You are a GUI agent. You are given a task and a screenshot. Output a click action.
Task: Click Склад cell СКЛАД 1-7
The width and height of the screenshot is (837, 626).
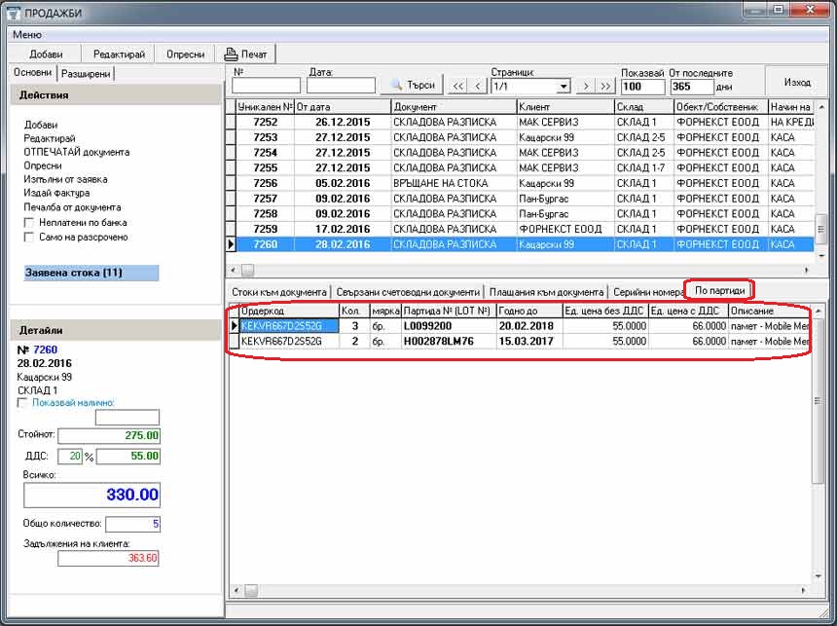(643, 167)
